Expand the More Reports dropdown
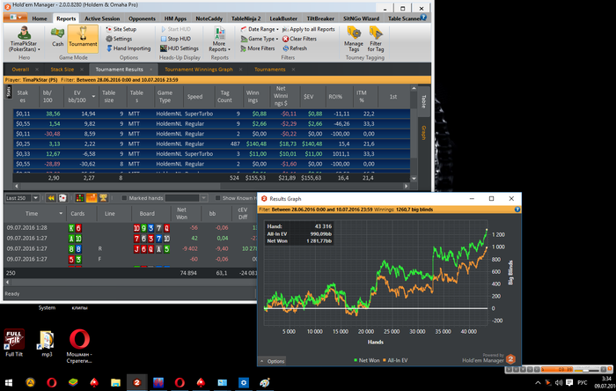The height and width of the screenshot is (391, 616). coord(219,40)
